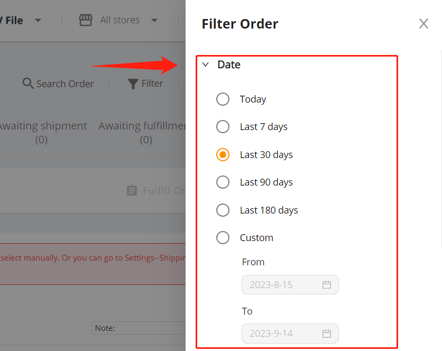
Task: Choose the Last 180 days radio
Action: click(x=223, y=210)
